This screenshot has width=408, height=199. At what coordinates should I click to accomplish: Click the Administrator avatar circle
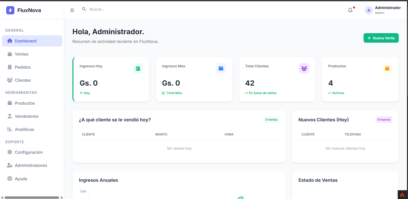coord(369,10)
